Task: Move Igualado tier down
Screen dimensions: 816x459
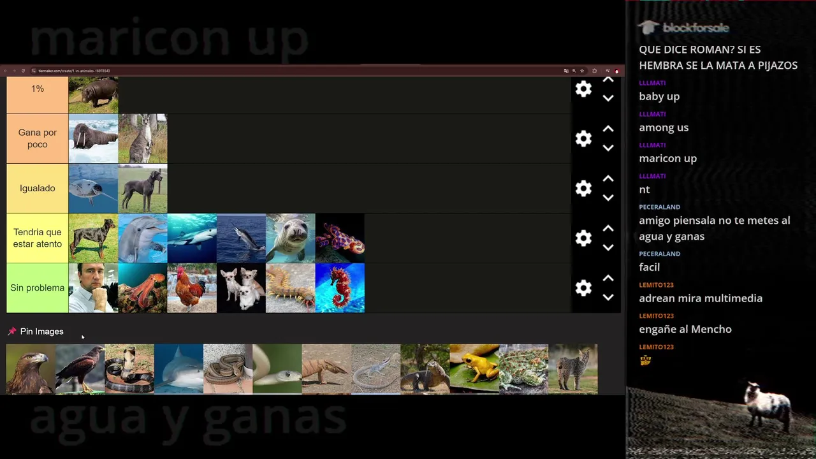Action: pos(608,198)
